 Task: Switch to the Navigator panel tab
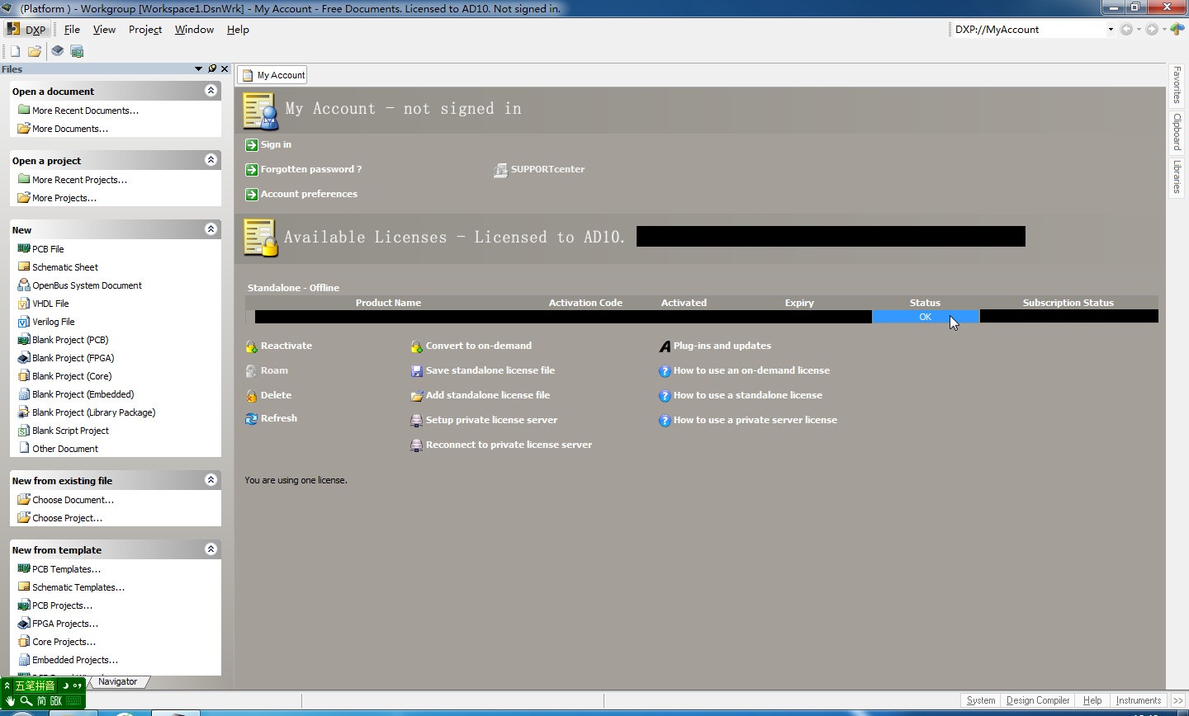click(117, 681)
